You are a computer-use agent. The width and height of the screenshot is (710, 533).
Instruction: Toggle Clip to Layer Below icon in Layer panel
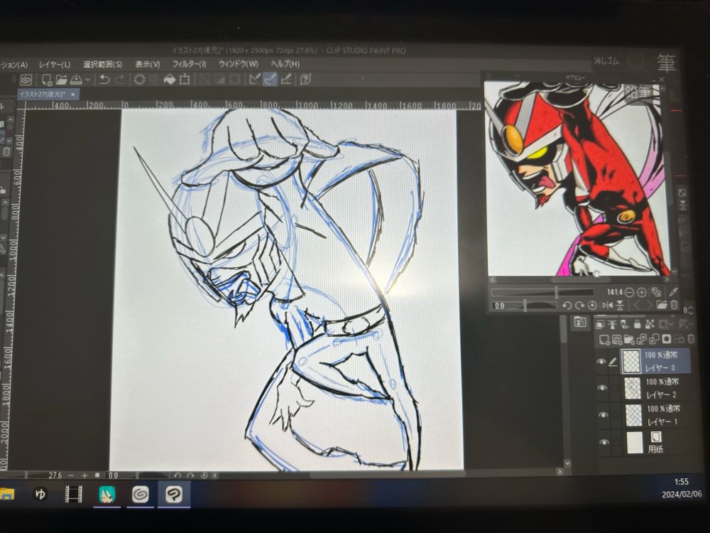(601, 325)
